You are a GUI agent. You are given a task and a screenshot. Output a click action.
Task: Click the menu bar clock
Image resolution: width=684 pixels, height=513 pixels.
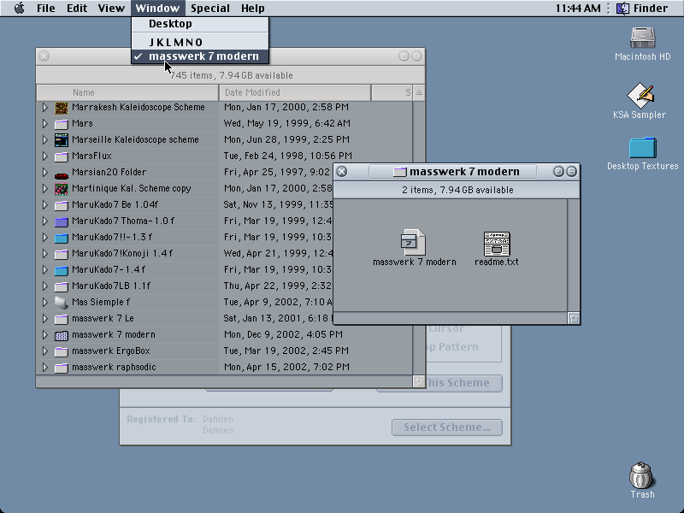tap(578, 8)
